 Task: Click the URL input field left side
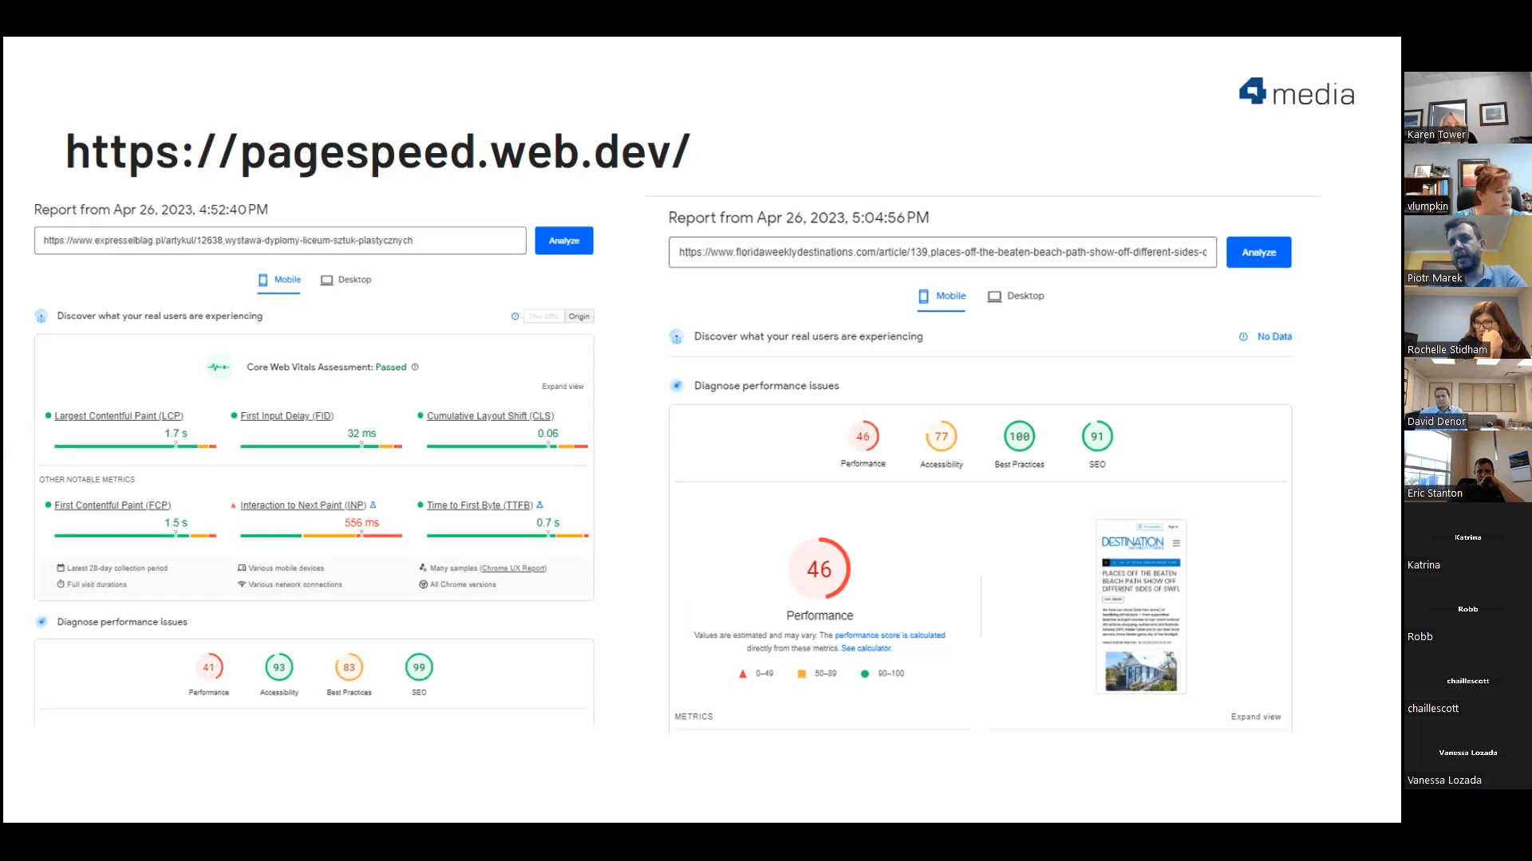(280, 240)
